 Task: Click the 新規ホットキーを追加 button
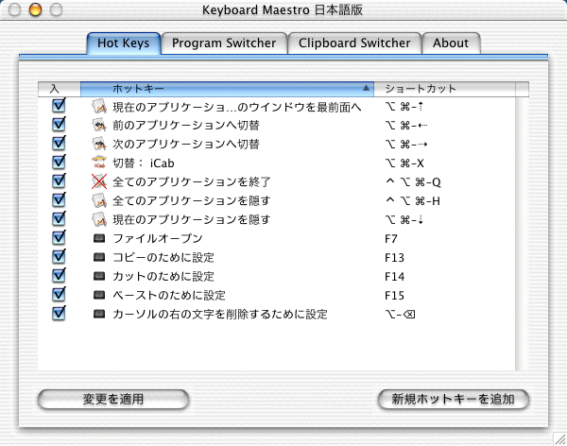(x=453, y=400)
